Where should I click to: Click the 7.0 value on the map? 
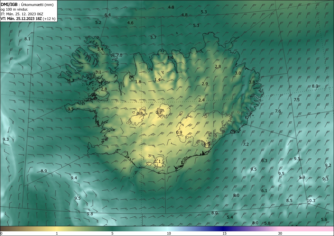point(119,55)
